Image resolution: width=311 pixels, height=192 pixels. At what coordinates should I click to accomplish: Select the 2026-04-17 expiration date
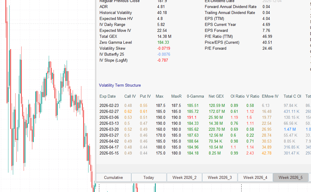[x=109, y=147]
